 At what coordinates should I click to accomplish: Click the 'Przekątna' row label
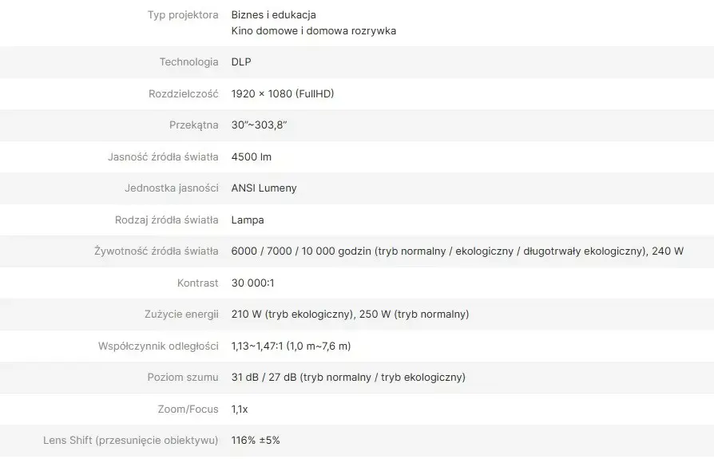point(193,125)
